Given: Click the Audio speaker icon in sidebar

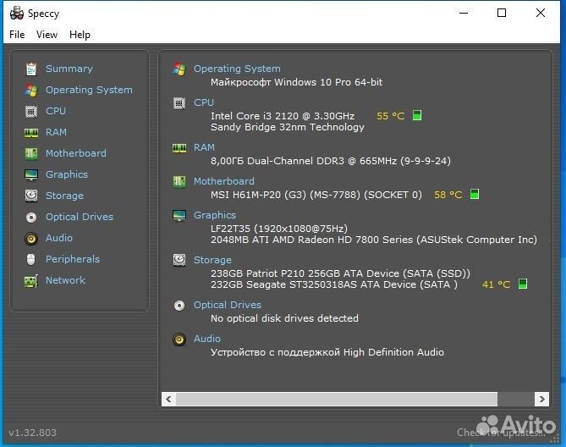Looking at the screenshot, I should 31,238.
